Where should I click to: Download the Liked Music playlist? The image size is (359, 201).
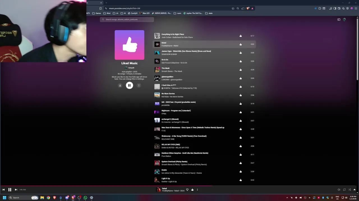(120, 85)
